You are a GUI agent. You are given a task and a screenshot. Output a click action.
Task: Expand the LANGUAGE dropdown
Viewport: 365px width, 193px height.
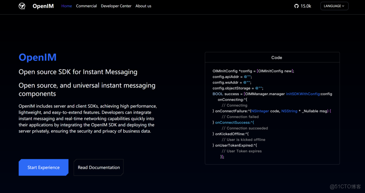point(334,6)
